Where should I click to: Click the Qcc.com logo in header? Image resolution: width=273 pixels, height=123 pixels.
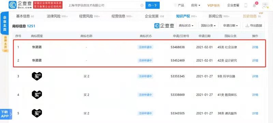(20, 5)
